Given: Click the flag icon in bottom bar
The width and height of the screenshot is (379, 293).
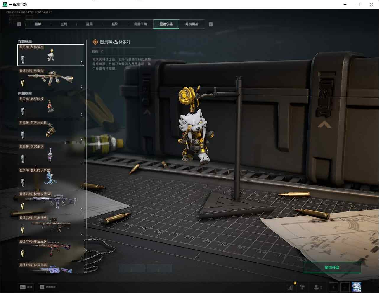Looking at the screenshot, I should (302, 287).
